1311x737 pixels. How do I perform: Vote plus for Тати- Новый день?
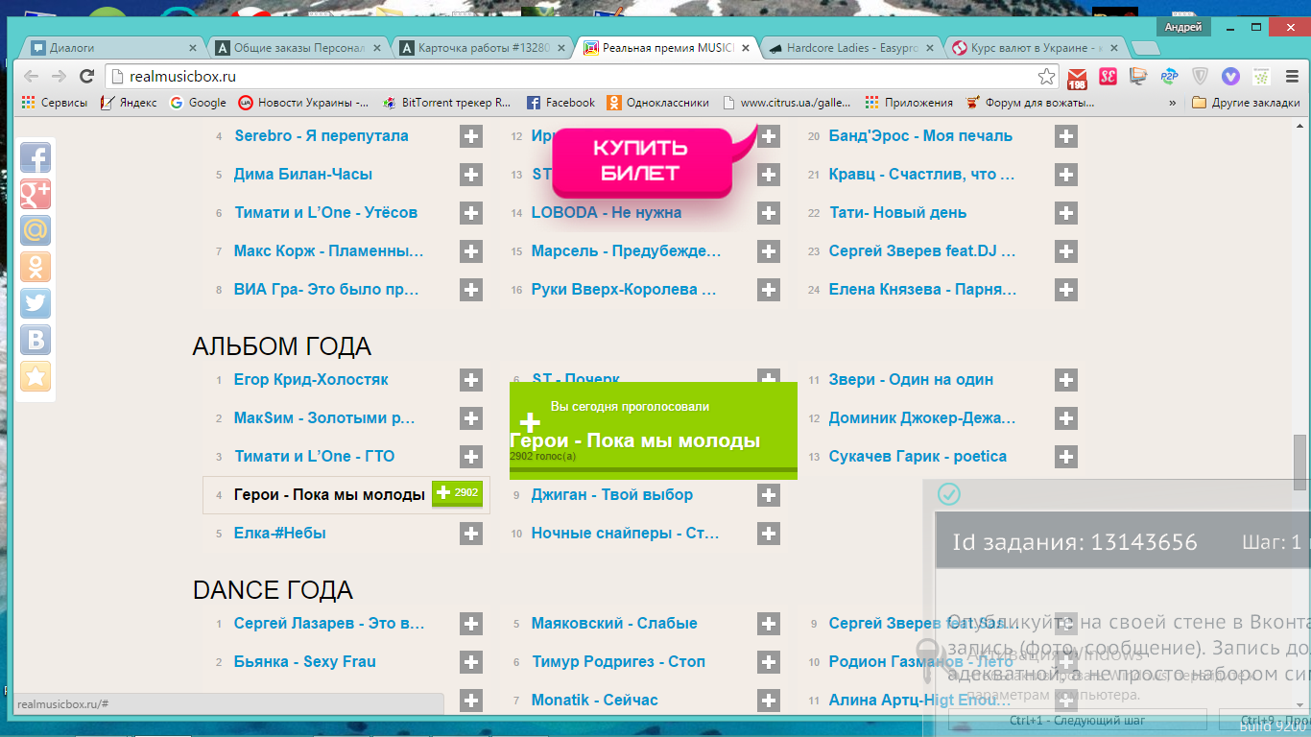(x=1065, y=213)
